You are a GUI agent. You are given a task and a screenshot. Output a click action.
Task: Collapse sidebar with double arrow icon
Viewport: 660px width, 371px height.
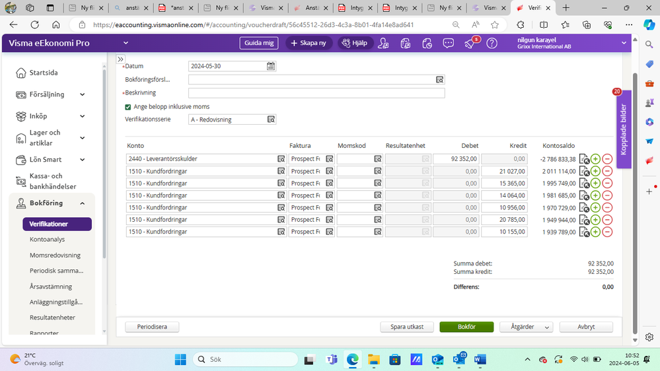[x=120, y=59]
